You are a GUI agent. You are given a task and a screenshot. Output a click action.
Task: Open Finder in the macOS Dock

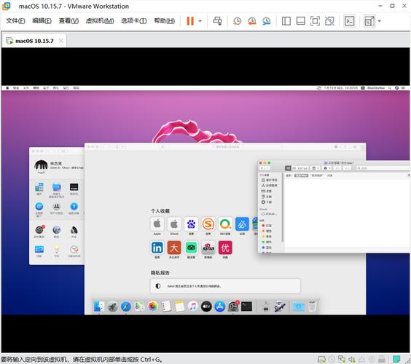[x=99, y=306]
